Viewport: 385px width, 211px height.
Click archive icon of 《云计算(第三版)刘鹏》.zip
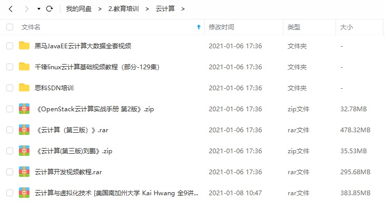click(24, 151)
